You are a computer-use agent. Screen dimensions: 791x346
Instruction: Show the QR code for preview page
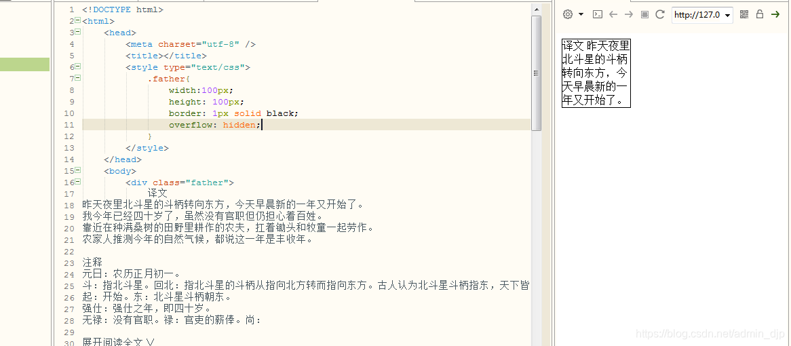[744, 15]
